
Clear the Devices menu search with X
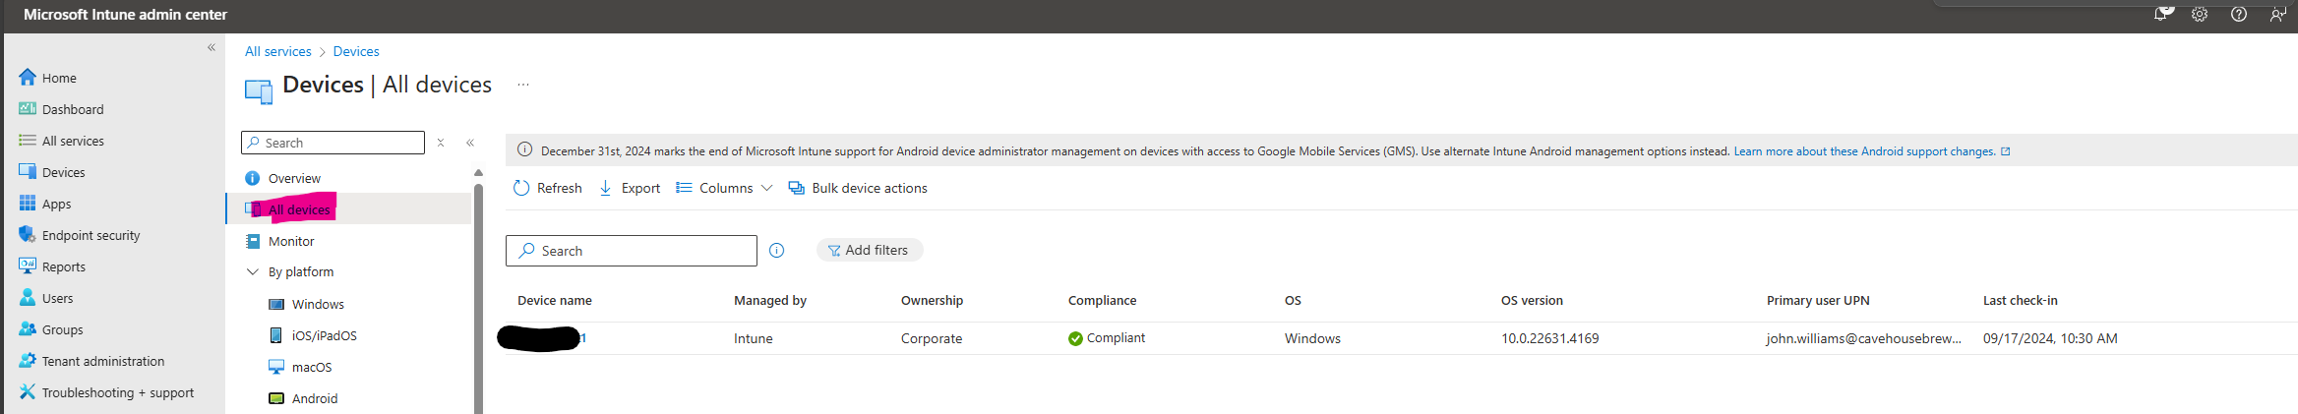(441, 143)
